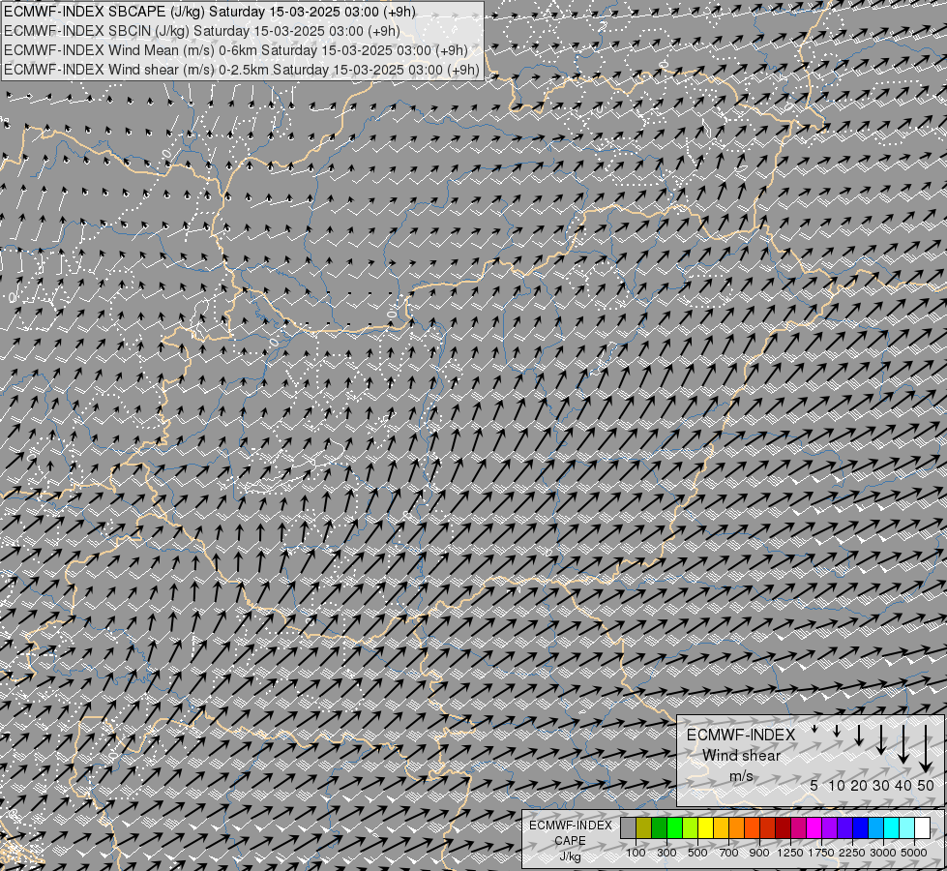Screen dimensions: 947x871
Task: Click the 'Wind shear' legend label
Action: tap(741, 756)
